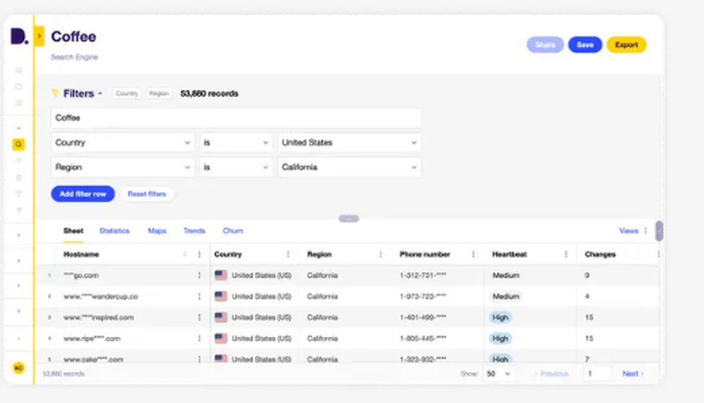The image size is (704, 403).
Task: Focus the page number field showing 1
Action: pos(597,373)
